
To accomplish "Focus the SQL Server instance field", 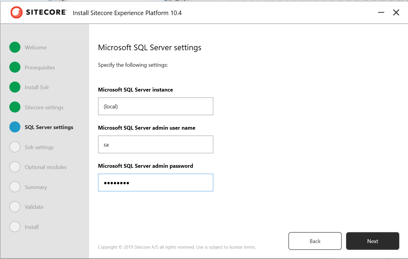I will pos(156,106).
